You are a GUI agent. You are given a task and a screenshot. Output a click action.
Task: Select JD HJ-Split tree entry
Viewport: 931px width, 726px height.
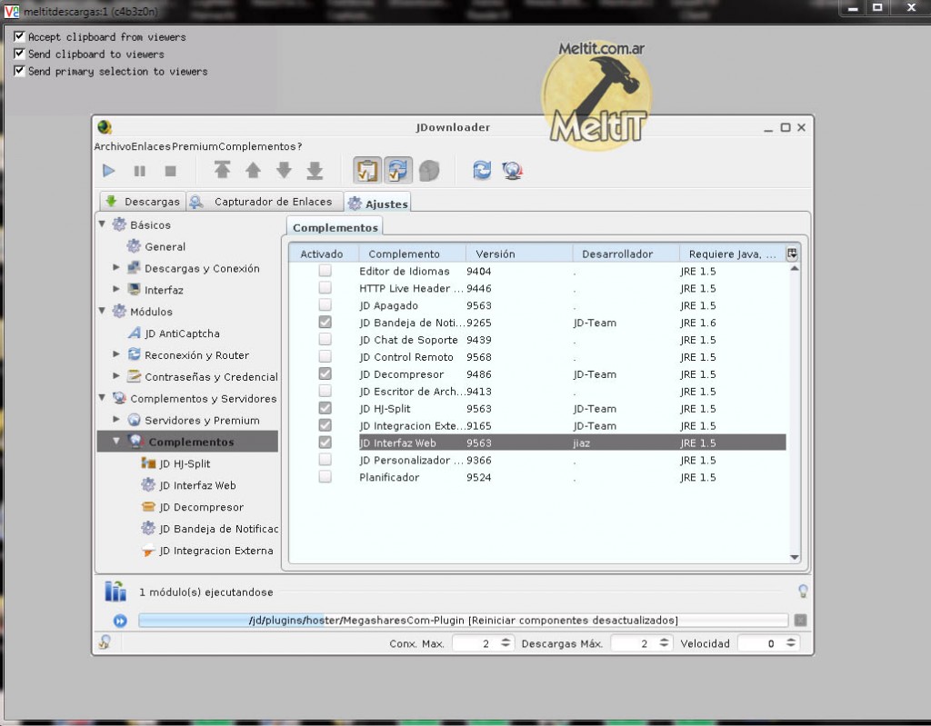click(x=185, y=463)
